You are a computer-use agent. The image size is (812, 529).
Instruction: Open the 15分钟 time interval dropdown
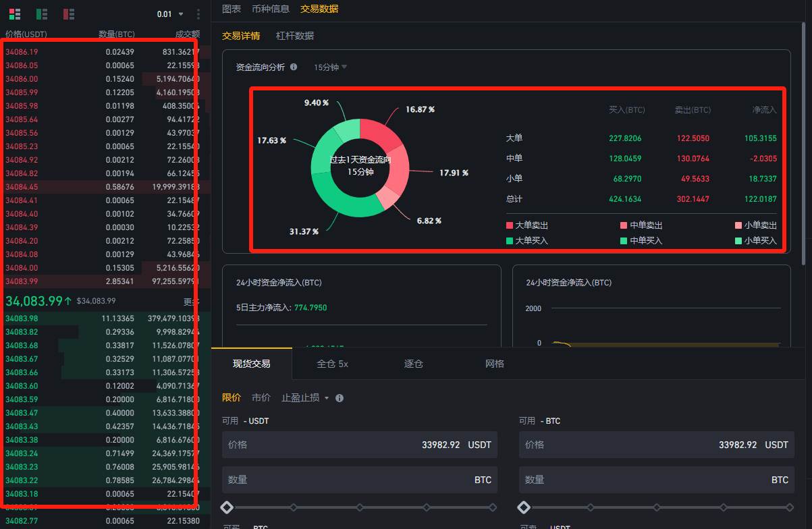(x=331, y=67)
